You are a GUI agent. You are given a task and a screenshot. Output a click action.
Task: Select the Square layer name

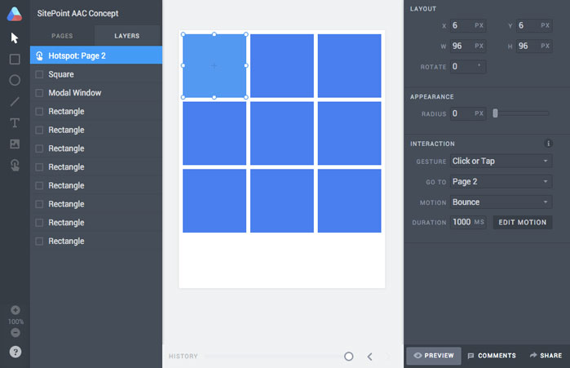(x=61, y=74)
